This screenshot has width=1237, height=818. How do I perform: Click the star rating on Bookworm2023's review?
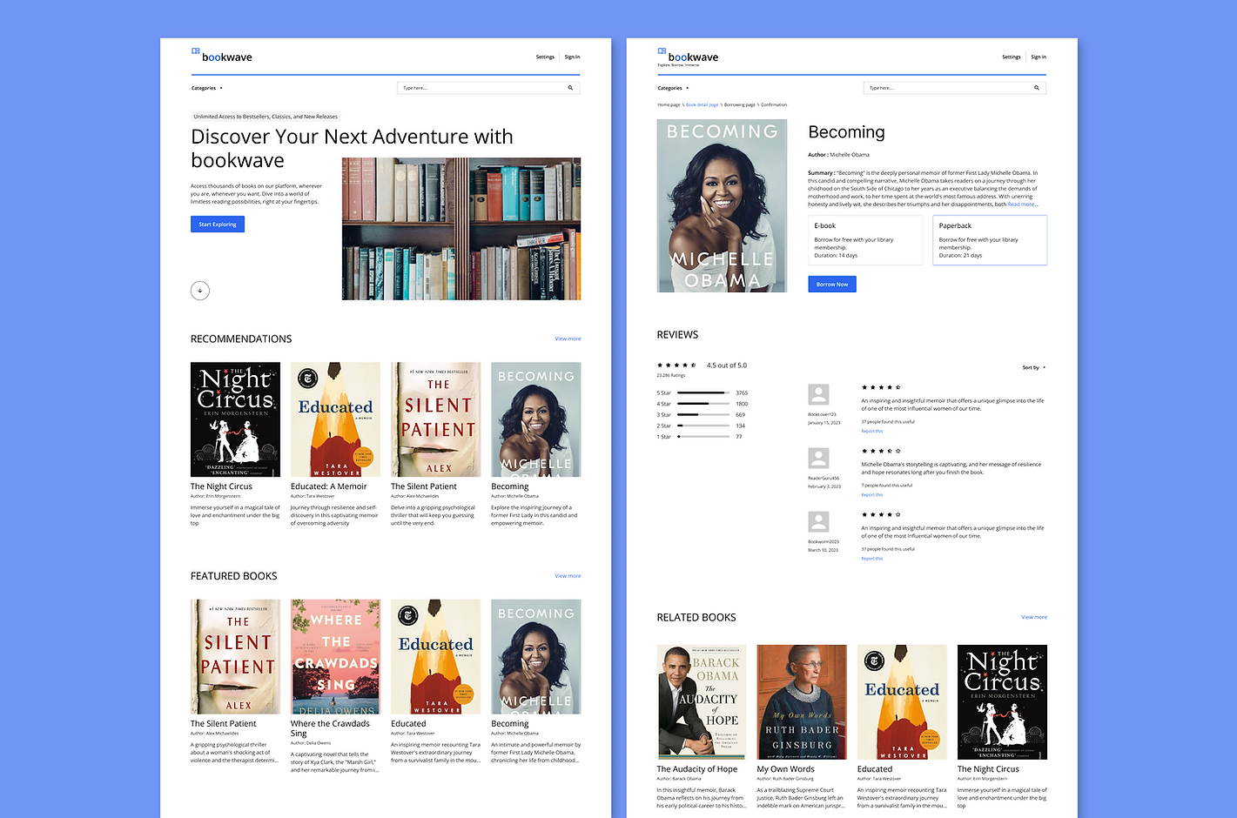click(881, 514)
